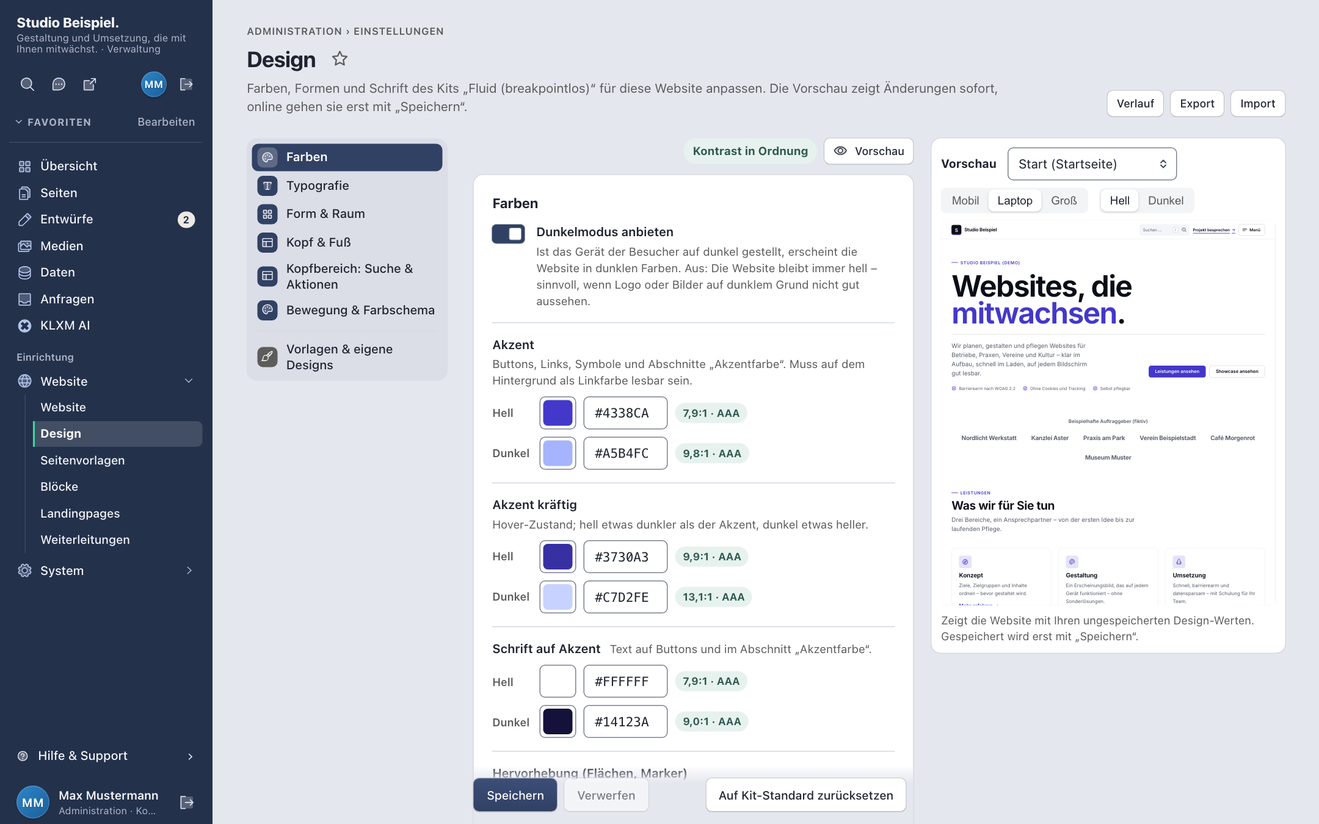Expand the Hilfe & Support chevron
The height and width of the screenshot is (824, 1319).
[x=190, y=756]
